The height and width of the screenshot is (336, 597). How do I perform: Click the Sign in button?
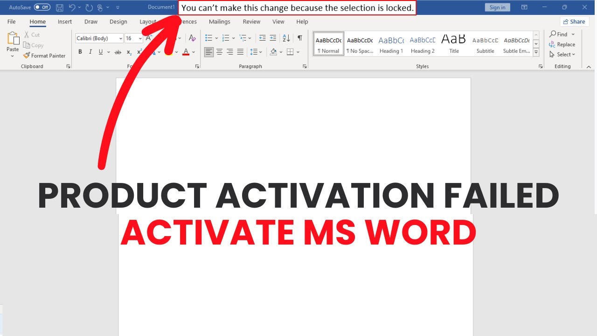click(x=497, y=7)
